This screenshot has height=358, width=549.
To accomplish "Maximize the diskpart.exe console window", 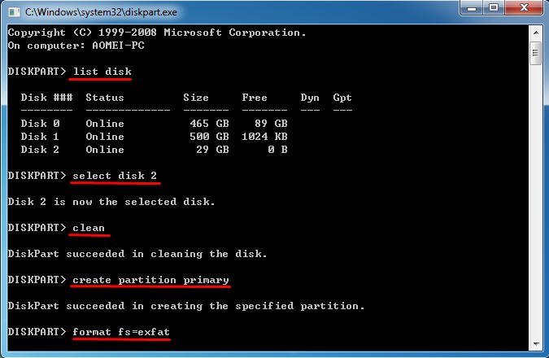I will click(493, 9).
